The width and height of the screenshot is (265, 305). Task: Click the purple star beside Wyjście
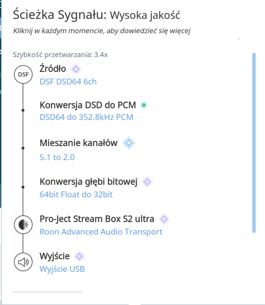[79, 257]
